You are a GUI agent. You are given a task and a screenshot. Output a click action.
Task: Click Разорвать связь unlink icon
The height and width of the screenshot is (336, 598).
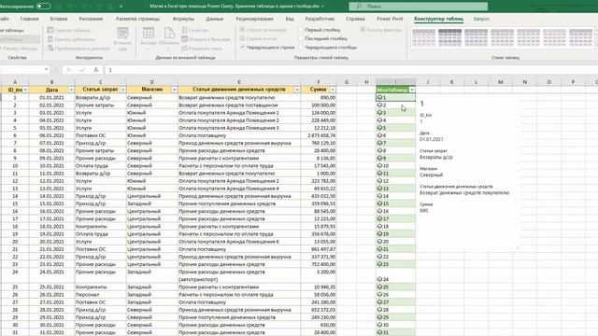click(x=185, y=48)
